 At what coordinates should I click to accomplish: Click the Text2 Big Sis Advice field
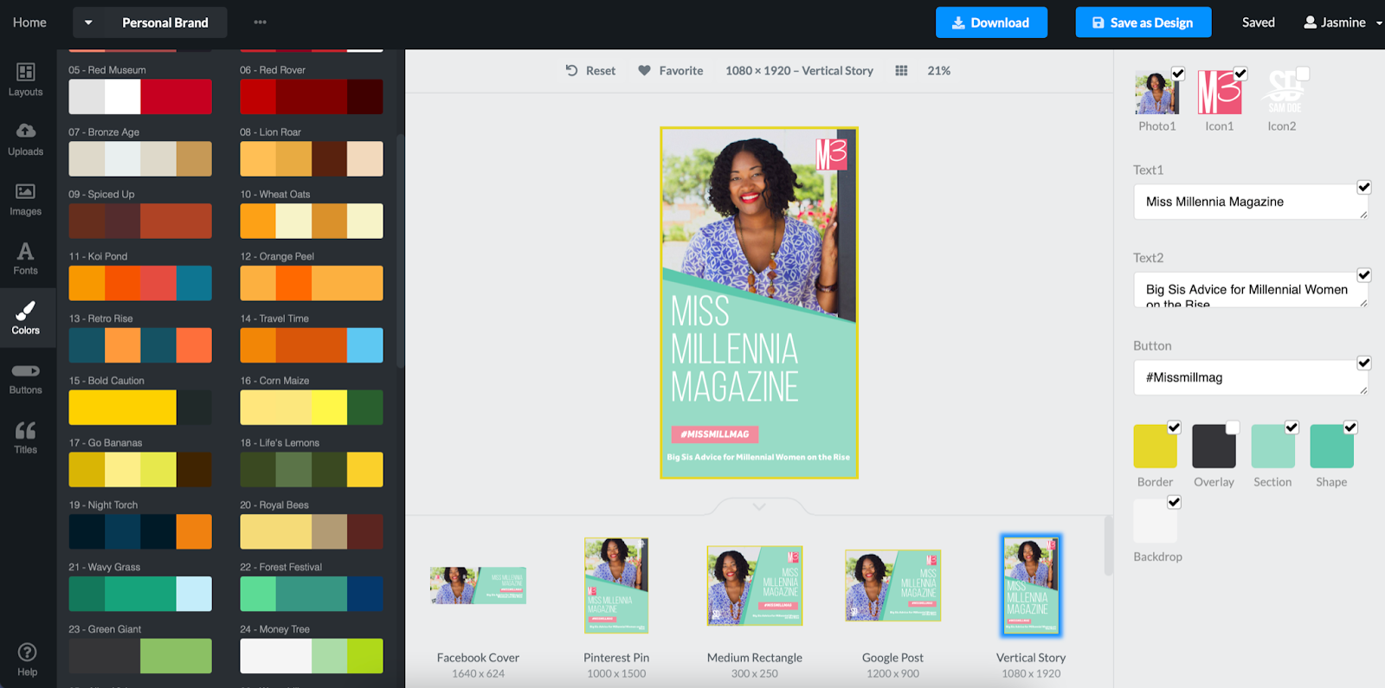pyautogui.click(x=1251, y=290)
